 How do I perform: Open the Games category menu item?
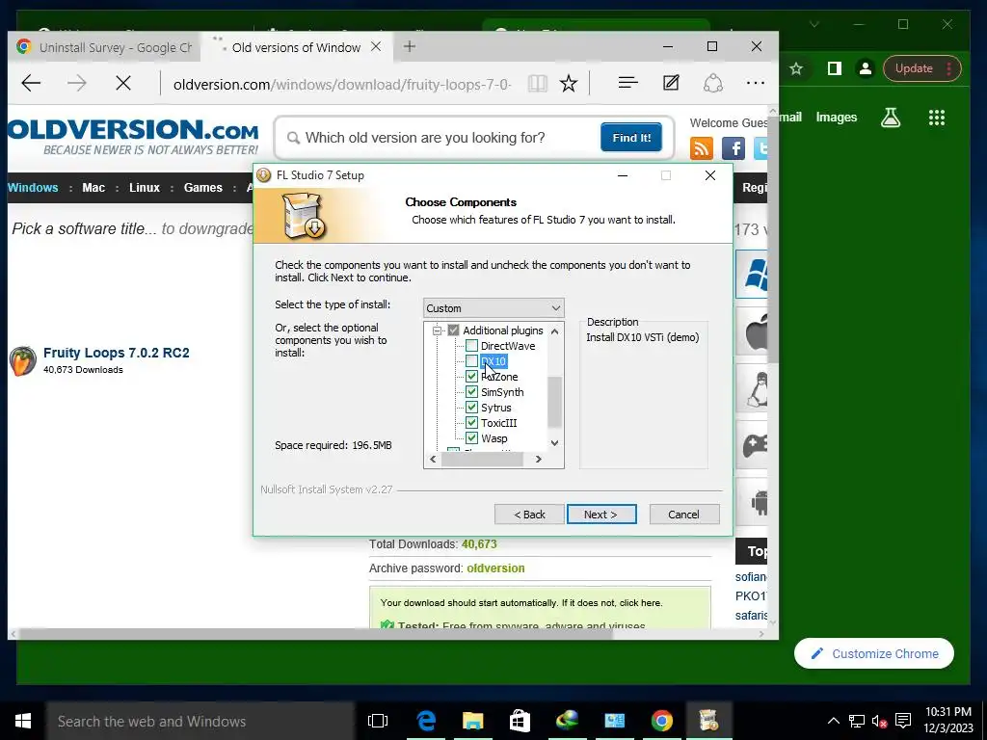click(x=202, y=188)
